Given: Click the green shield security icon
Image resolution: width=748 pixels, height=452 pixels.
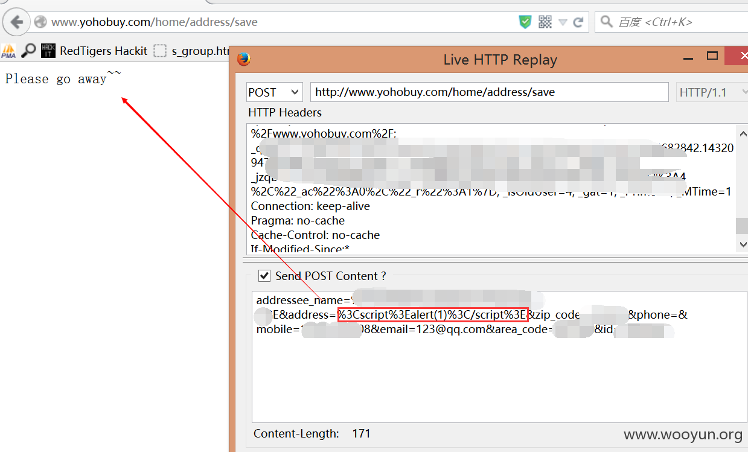Looking at the screenshot, I should point(525,22).
